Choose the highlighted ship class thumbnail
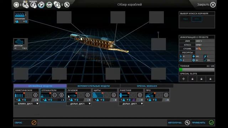Viewport: 228px width, 128px height. (197, 19)
